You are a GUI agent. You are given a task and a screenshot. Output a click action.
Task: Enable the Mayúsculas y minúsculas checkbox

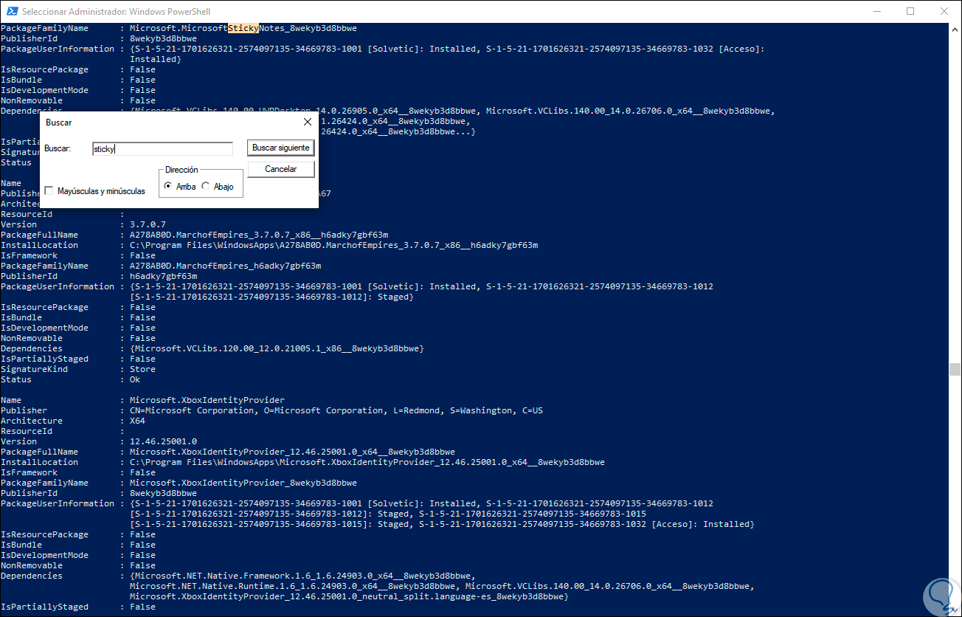tap(49, 191)
